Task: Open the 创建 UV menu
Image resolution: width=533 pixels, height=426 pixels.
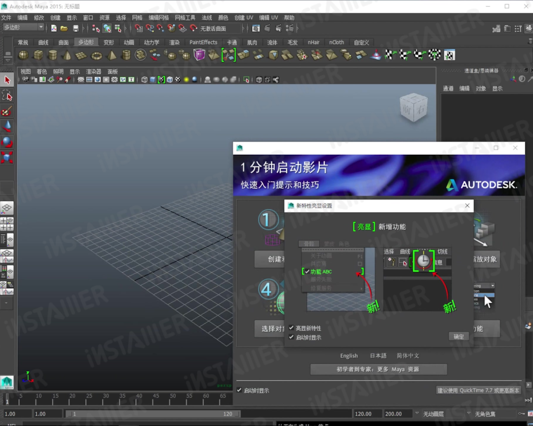Action: pos(244,18)
